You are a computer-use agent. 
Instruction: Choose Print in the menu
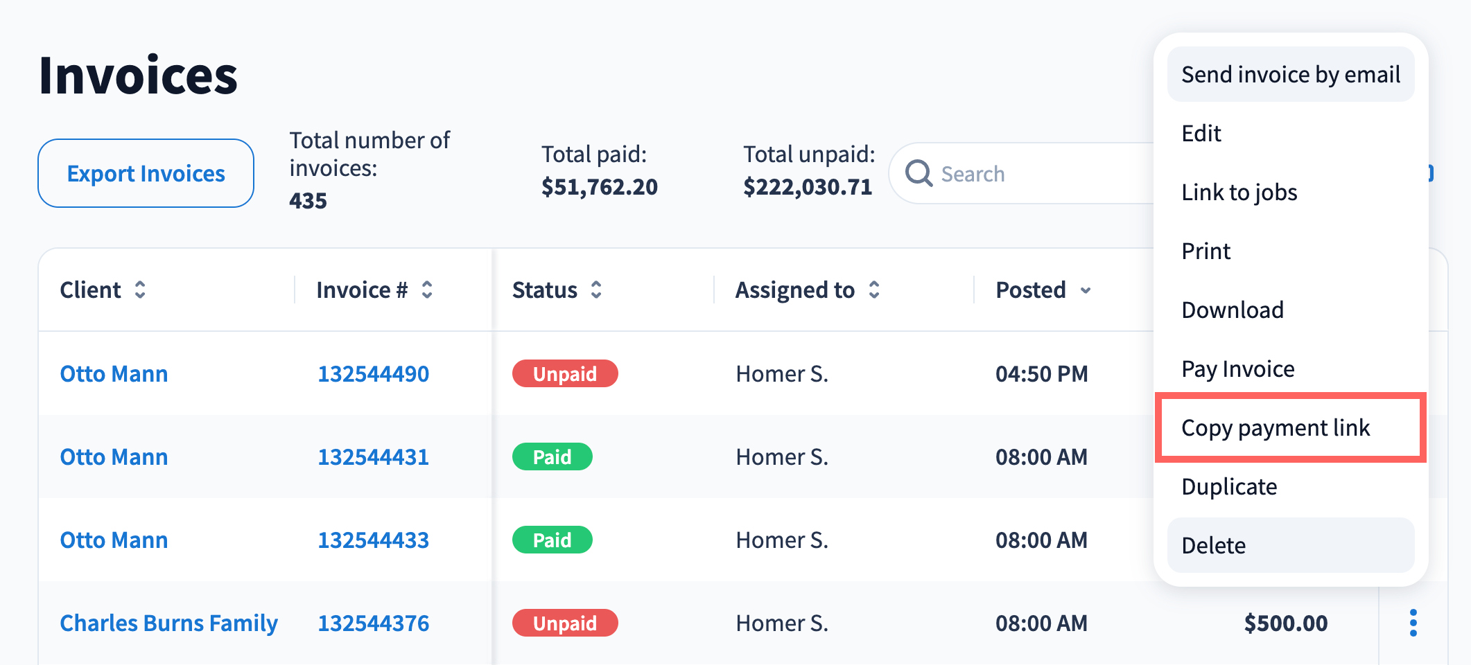coord(1205,251)
